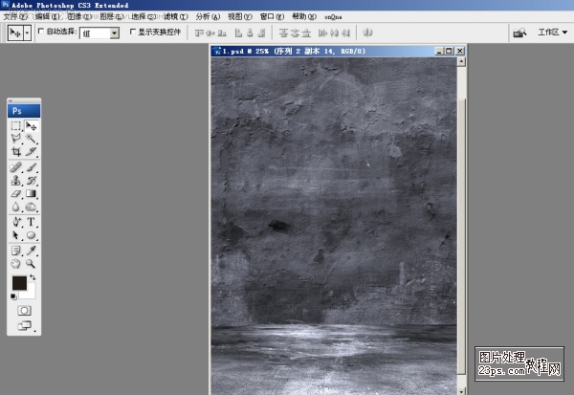Select the Blur tool
The width and height of the screenshot is (574, 395).
[15, 207]
